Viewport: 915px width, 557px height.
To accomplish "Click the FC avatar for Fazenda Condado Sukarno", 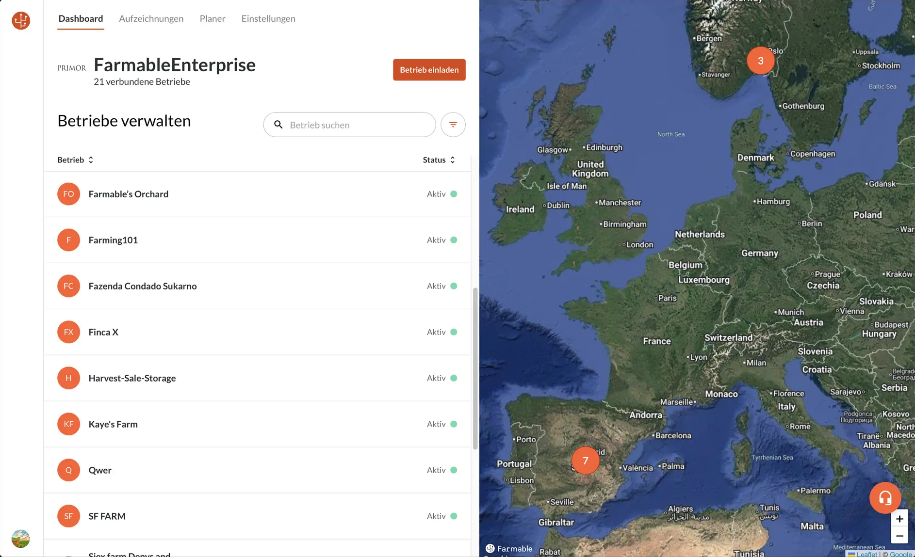I will point(68,286).
